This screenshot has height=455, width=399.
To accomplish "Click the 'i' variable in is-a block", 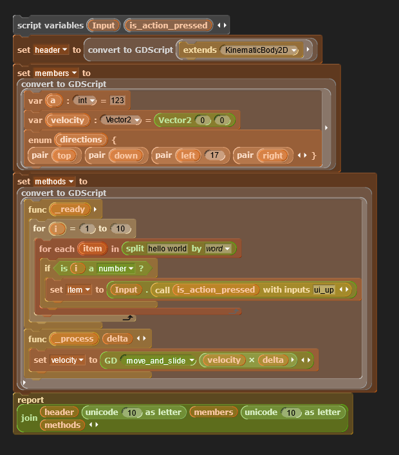I will click(77, 268).
